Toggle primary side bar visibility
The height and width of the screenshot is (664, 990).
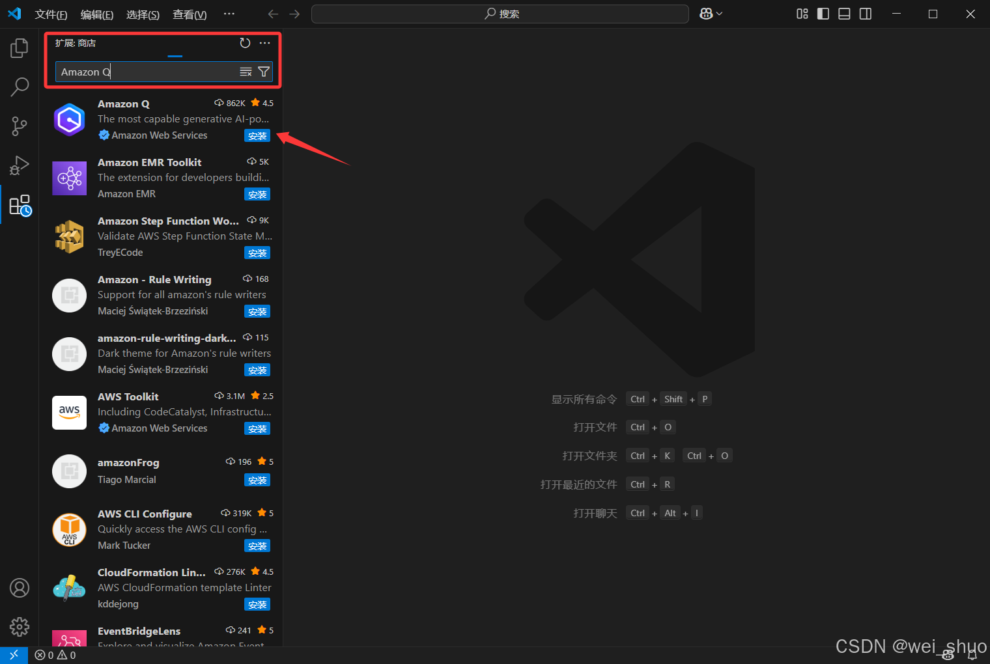(x=823, y=14)
